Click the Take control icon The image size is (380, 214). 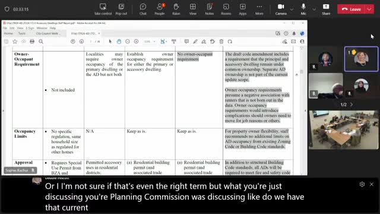point(103,10)
